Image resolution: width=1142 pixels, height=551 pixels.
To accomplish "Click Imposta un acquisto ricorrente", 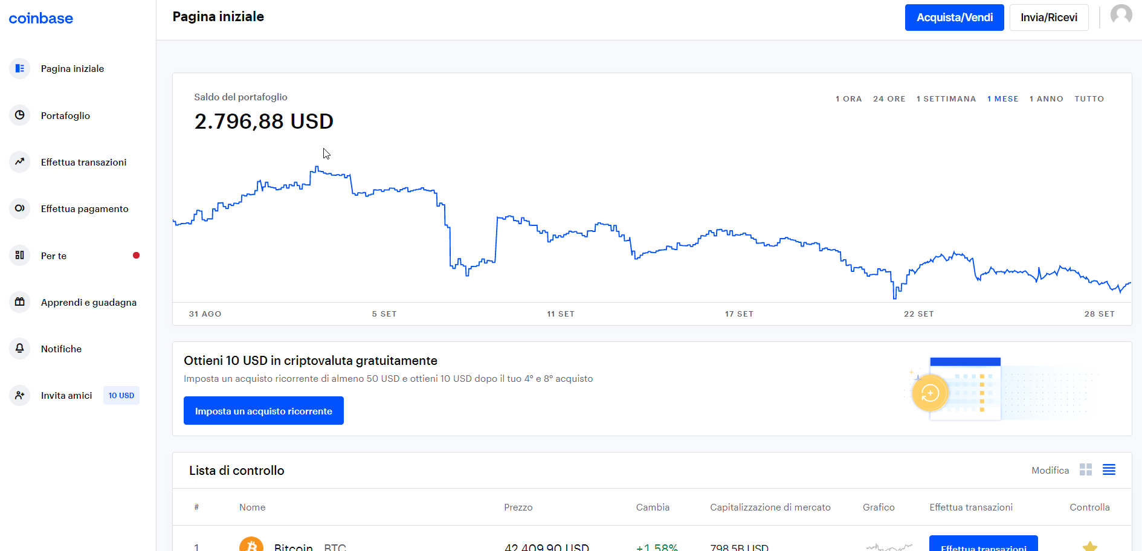I will pos(263,411).
